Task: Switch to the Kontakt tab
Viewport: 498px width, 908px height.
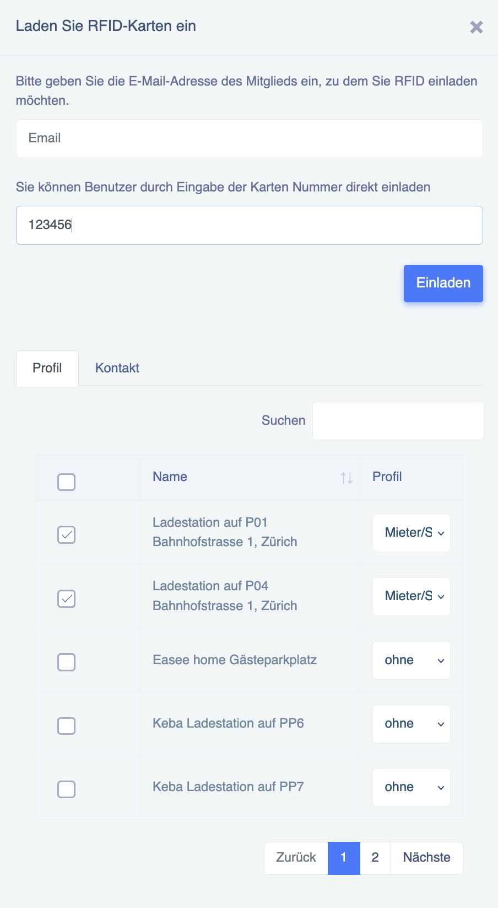Action: click(117, 368)
